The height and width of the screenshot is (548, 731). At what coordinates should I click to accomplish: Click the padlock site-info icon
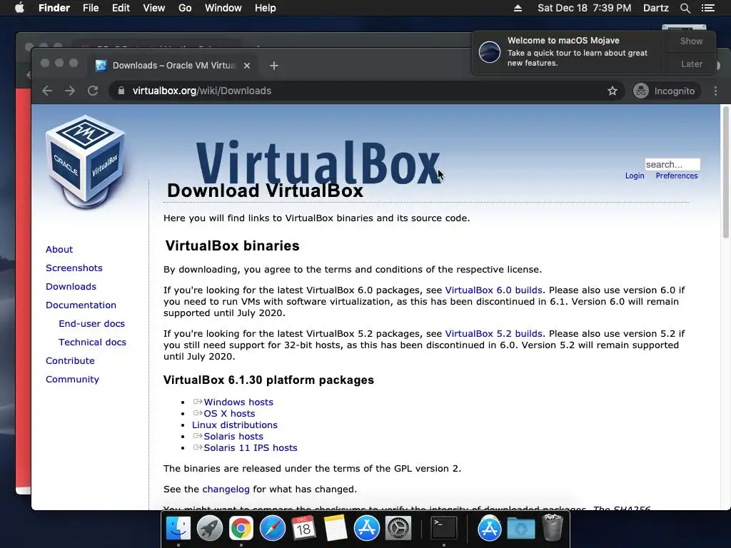click(x=121, y=91)
